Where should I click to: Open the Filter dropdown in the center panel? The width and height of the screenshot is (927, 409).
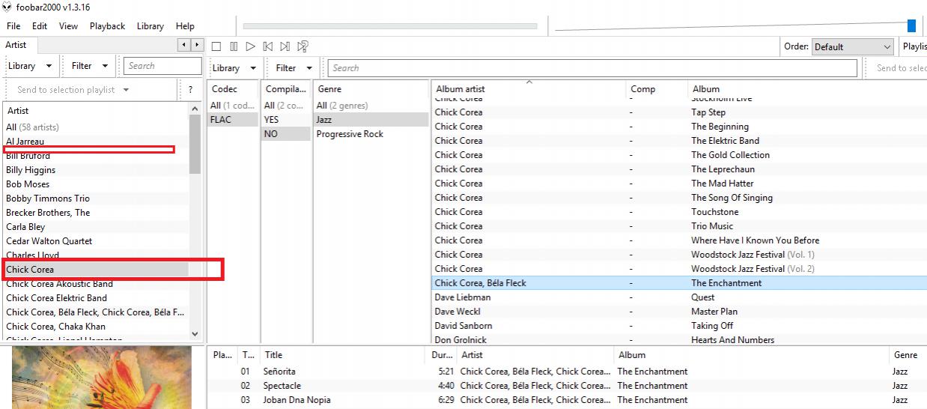coord(293,68)
